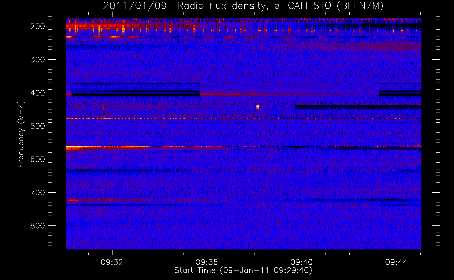Click the 300 frequency tick label

point(37,60)
